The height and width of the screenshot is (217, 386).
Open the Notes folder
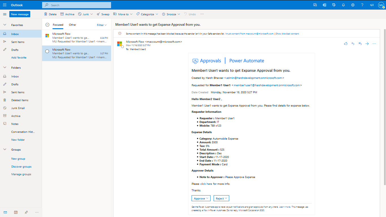pos(21,124)
